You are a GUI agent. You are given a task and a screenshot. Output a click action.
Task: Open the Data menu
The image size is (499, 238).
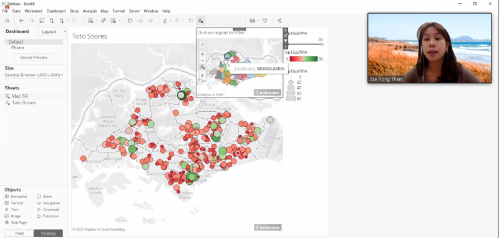click(16, 11)
